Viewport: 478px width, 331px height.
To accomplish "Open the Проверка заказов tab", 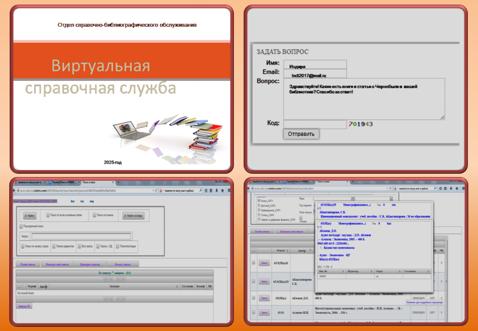I will pos(89,264).
